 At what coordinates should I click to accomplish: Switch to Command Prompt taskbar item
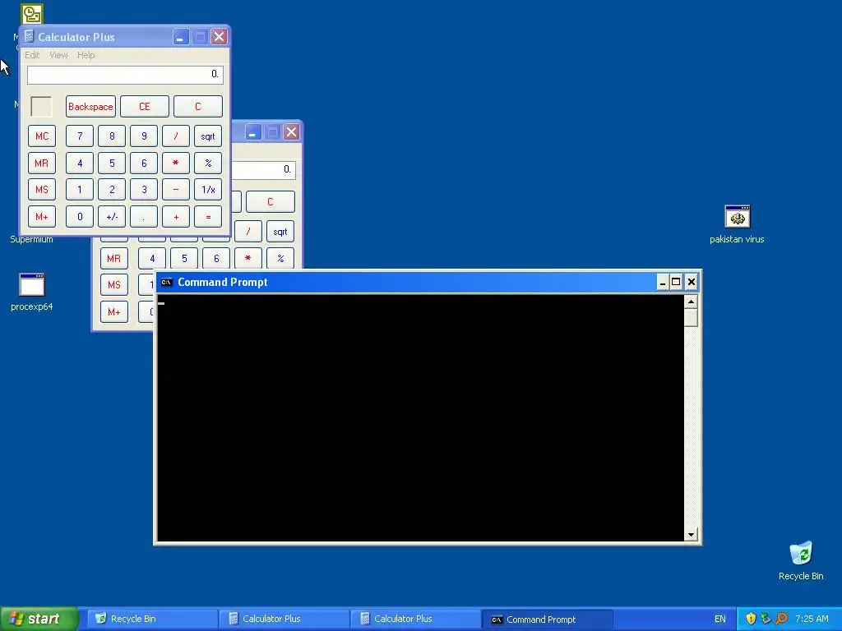tap(547, 619)
